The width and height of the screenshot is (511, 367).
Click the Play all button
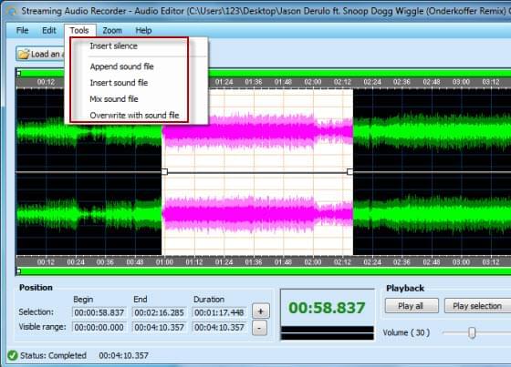412,306
